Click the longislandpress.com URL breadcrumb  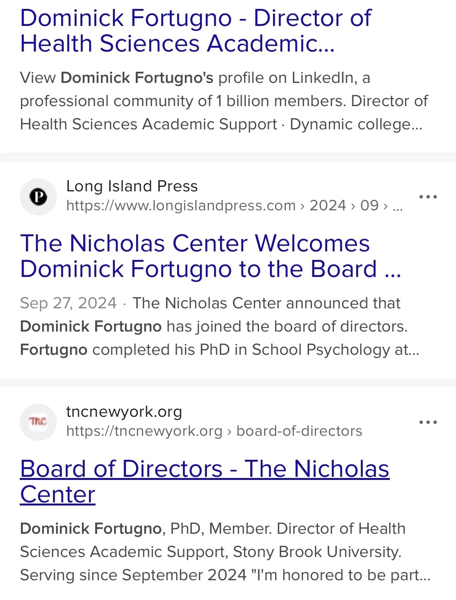pyautogui.click(x=234, y=205)
